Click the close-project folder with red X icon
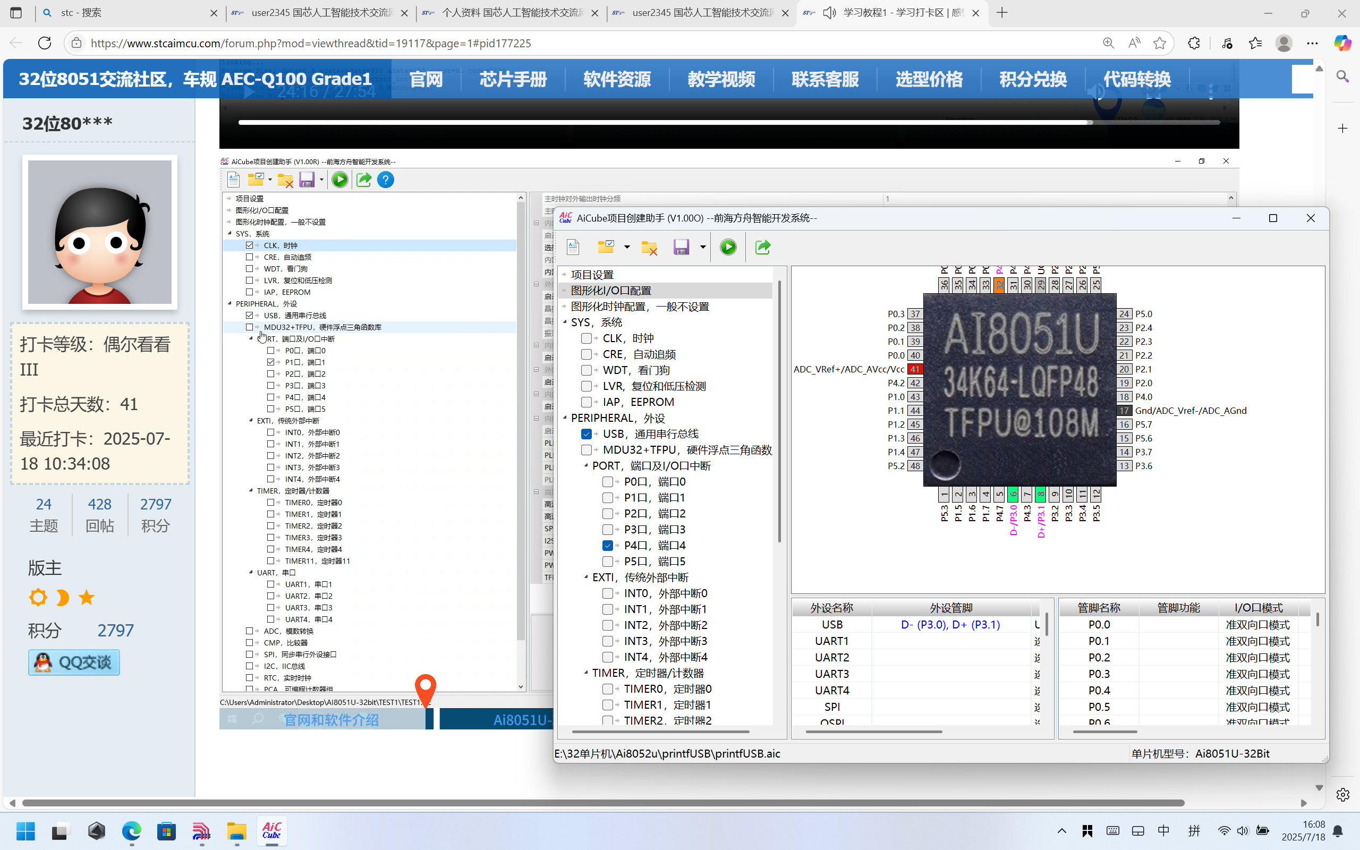The image size is (1360, 850). [x=649, y=248]
